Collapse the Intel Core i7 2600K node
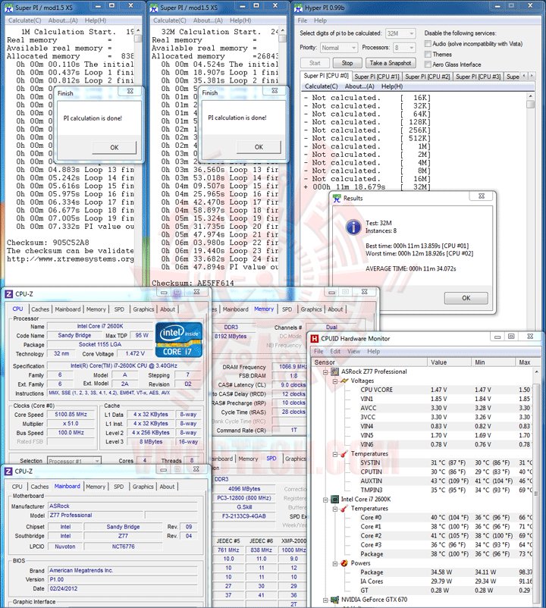 [326, 500]
